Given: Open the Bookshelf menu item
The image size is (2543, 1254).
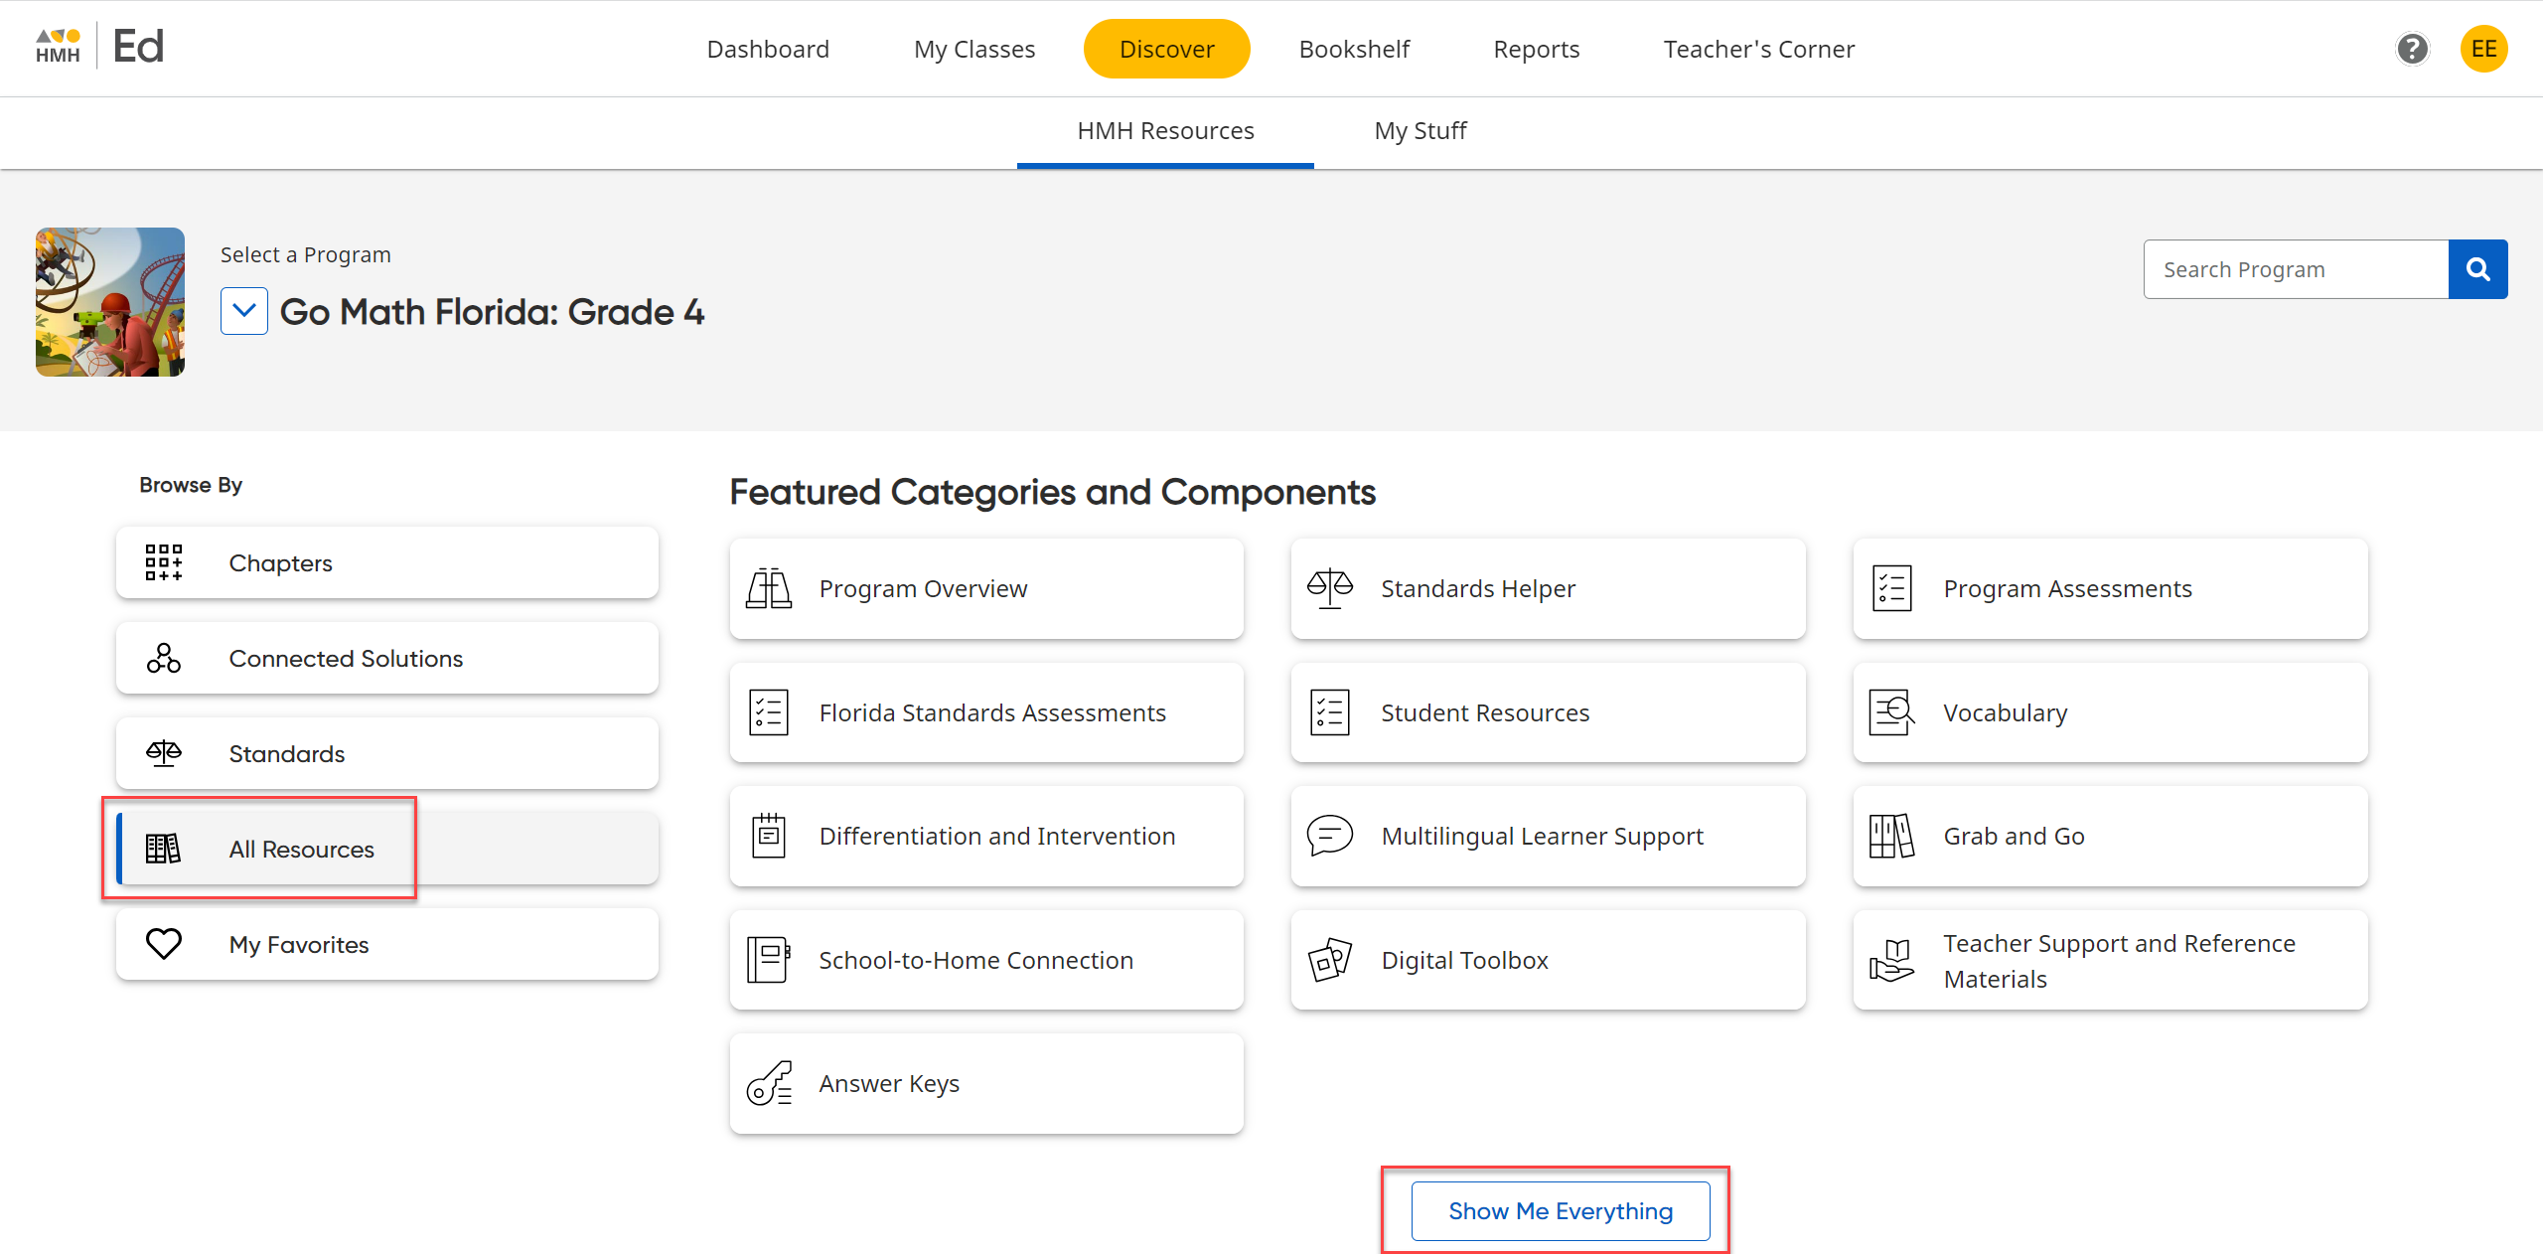Looking at the screenshot, I should pyautogui.click(x=1354, y=48).
